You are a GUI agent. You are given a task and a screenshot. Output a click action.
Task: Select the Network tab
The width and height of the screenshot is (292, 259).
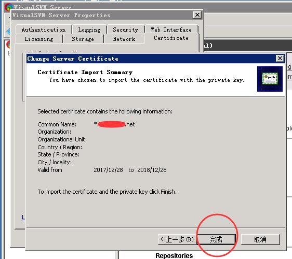(124, 39)
